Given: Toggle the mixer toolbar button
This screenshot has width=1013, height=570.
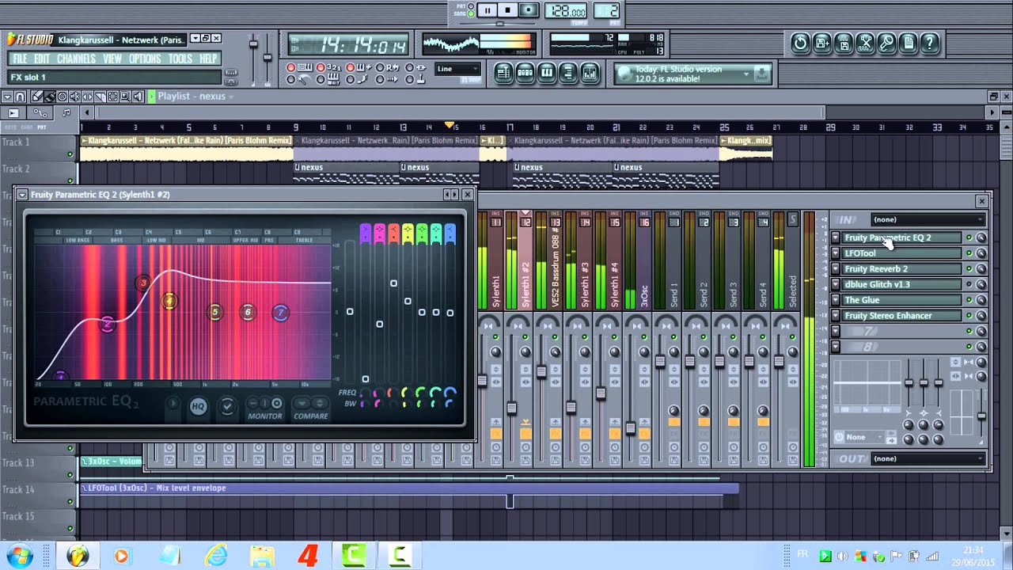Looking at the screenshot, I should [x=589, y=74].
